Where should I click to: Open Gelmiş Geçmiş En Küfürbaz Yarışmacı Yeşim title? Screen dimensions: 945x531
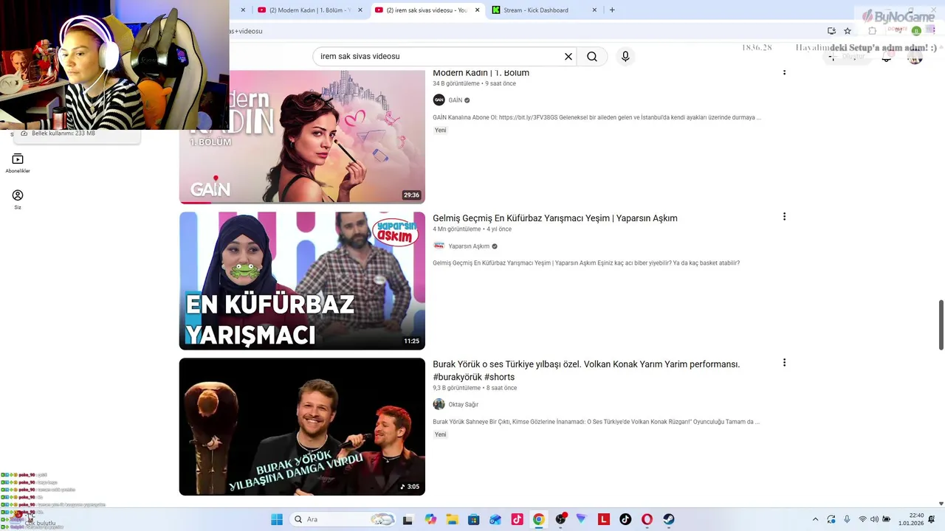click(x=555, y=218)
